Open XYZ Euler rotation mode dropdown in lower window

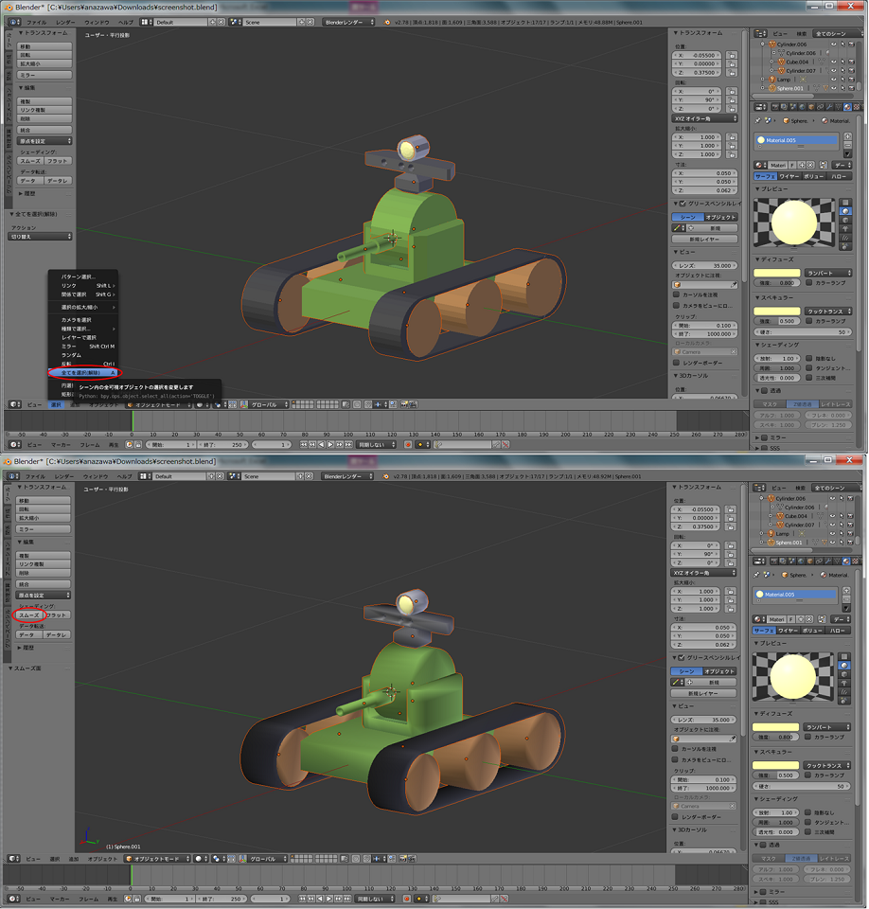pyautogui.click(x=705, y=573)
